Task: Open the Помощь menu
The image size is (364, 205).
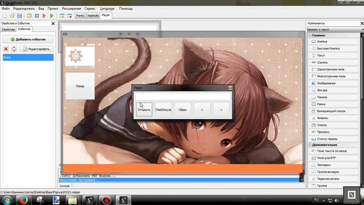Action: (x=126, y=9)
